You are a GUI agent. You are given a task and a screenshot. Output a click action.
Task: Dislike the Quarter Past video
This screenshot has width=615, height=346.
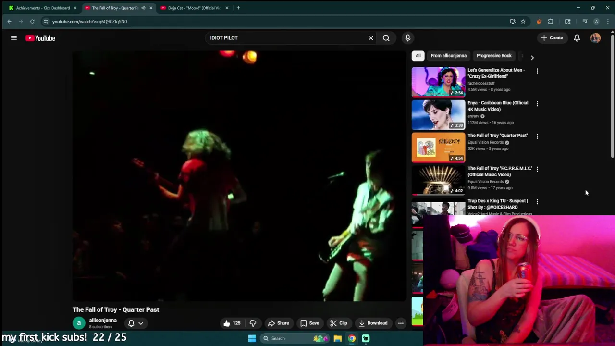click(x=253, y=323)
